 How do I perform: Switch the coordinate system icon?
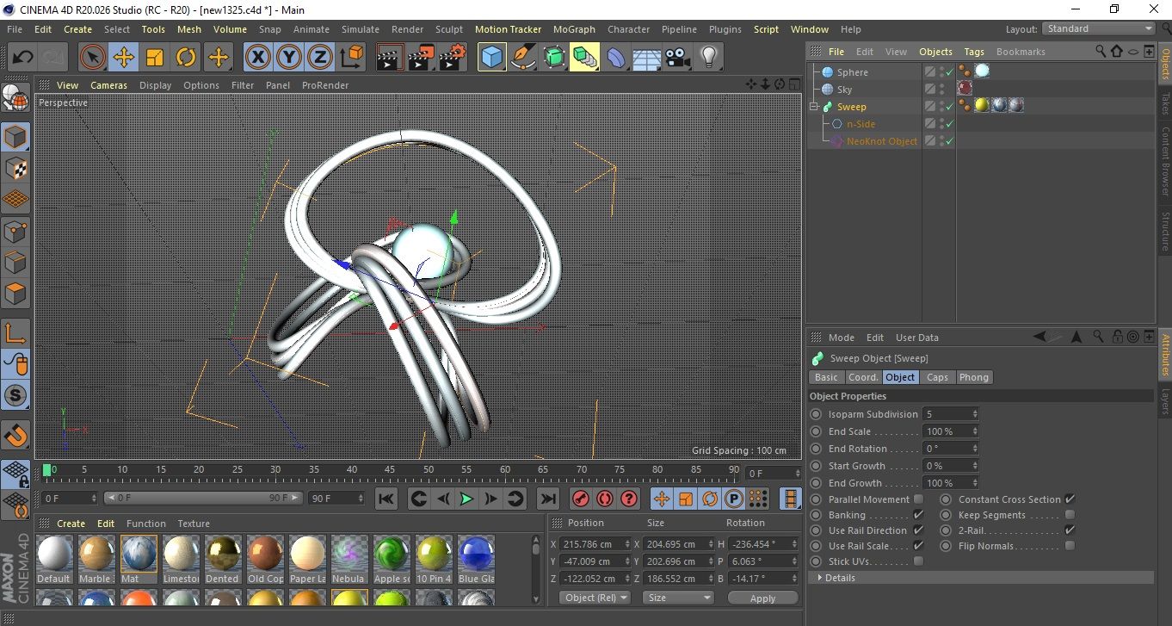[x=351, y=58]
